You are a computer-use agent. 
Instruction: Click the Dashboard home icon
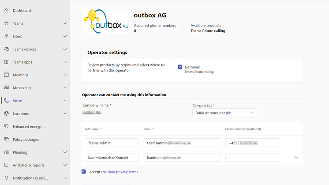(x=7, y=10)
